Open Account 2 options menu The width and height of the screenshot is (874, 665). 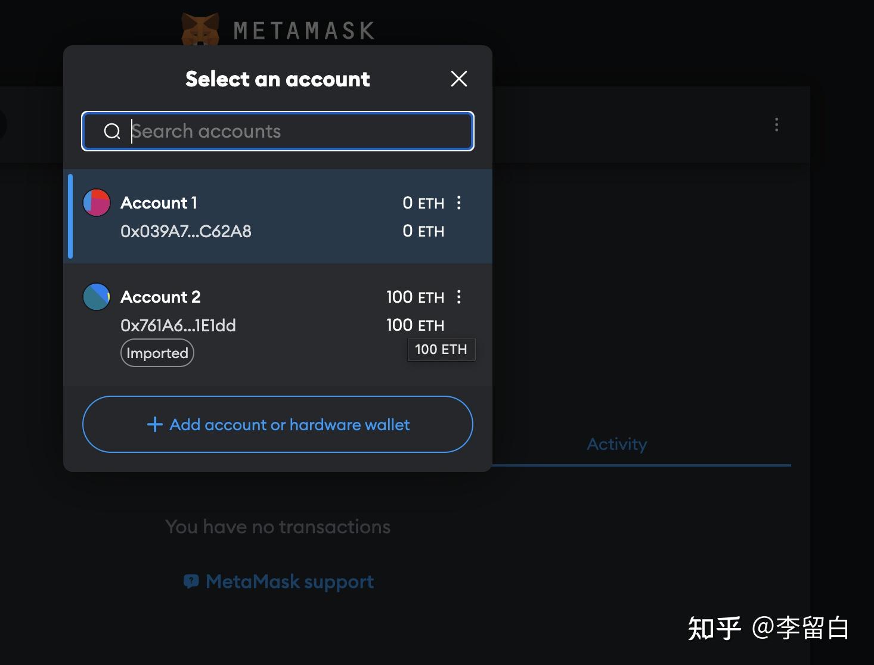tap(458, 297)
